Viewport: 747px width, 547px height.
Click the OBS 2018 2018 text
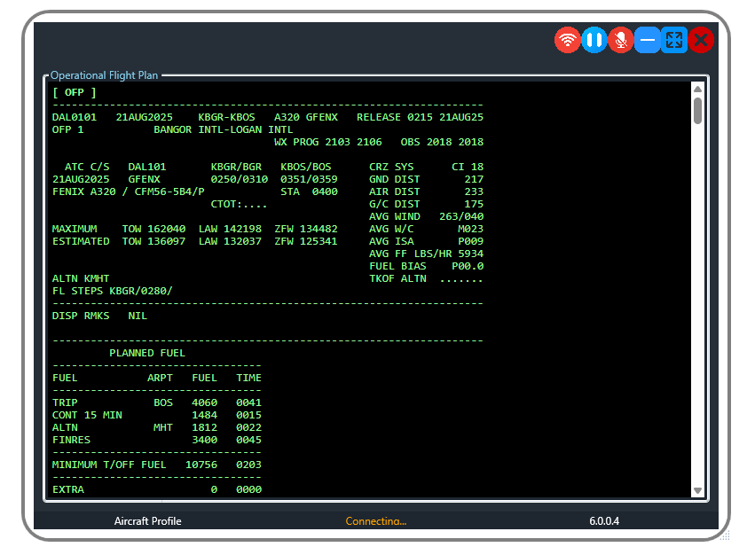pos(442,142)
